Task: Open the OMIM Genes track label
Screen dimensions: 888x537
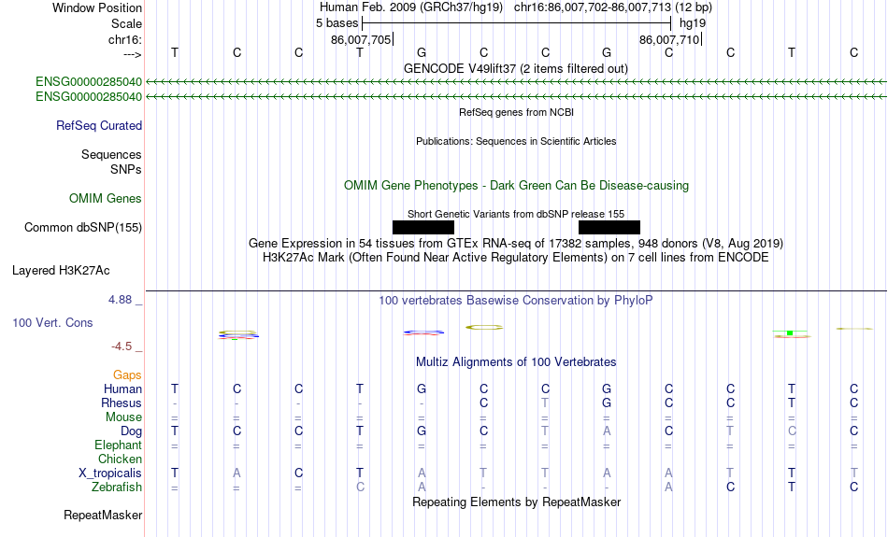Action: pyautogui.click(x=106, y=199)
